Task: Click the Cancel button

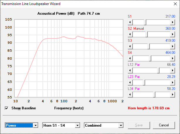Action: tap(164, 125)
